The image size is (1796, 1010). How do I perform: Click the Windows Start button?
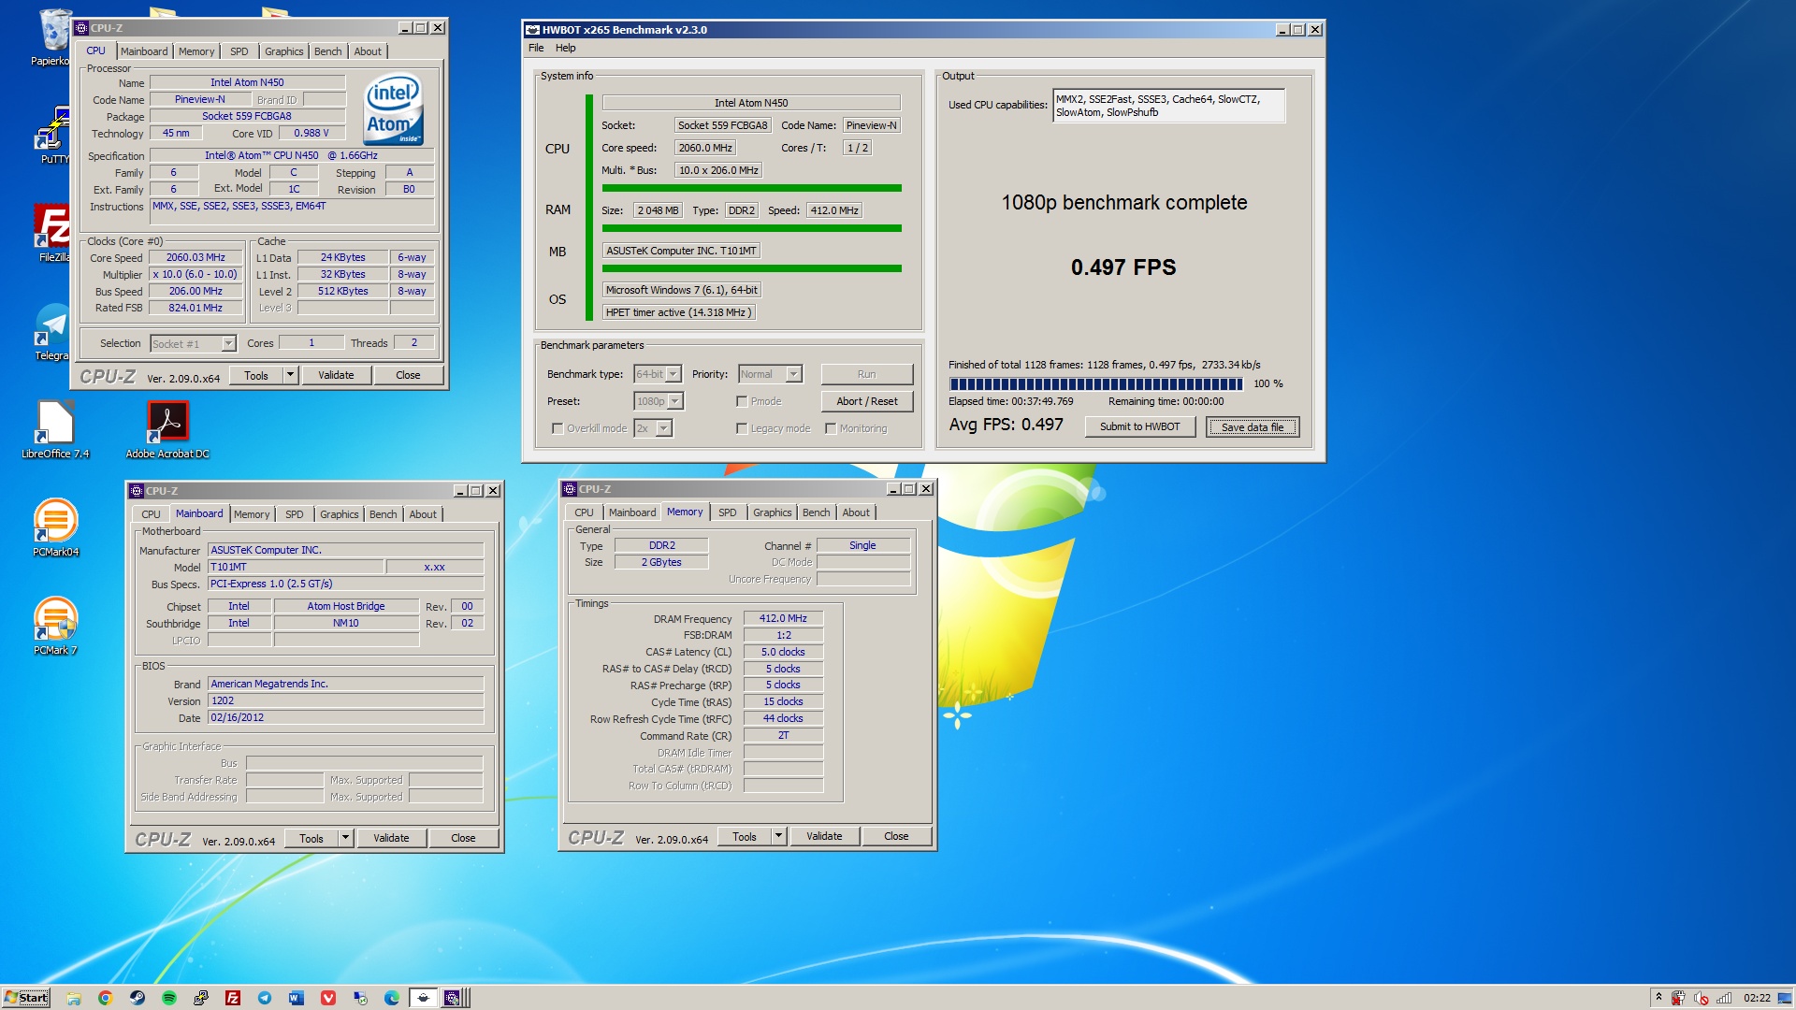click(x=26, y=998)
